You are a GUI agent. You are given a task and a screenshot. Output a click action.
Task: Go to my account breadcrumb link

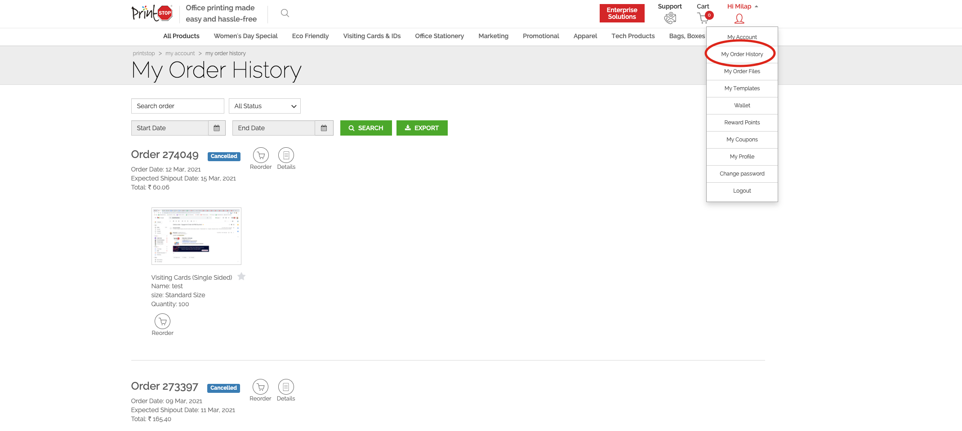180,53
